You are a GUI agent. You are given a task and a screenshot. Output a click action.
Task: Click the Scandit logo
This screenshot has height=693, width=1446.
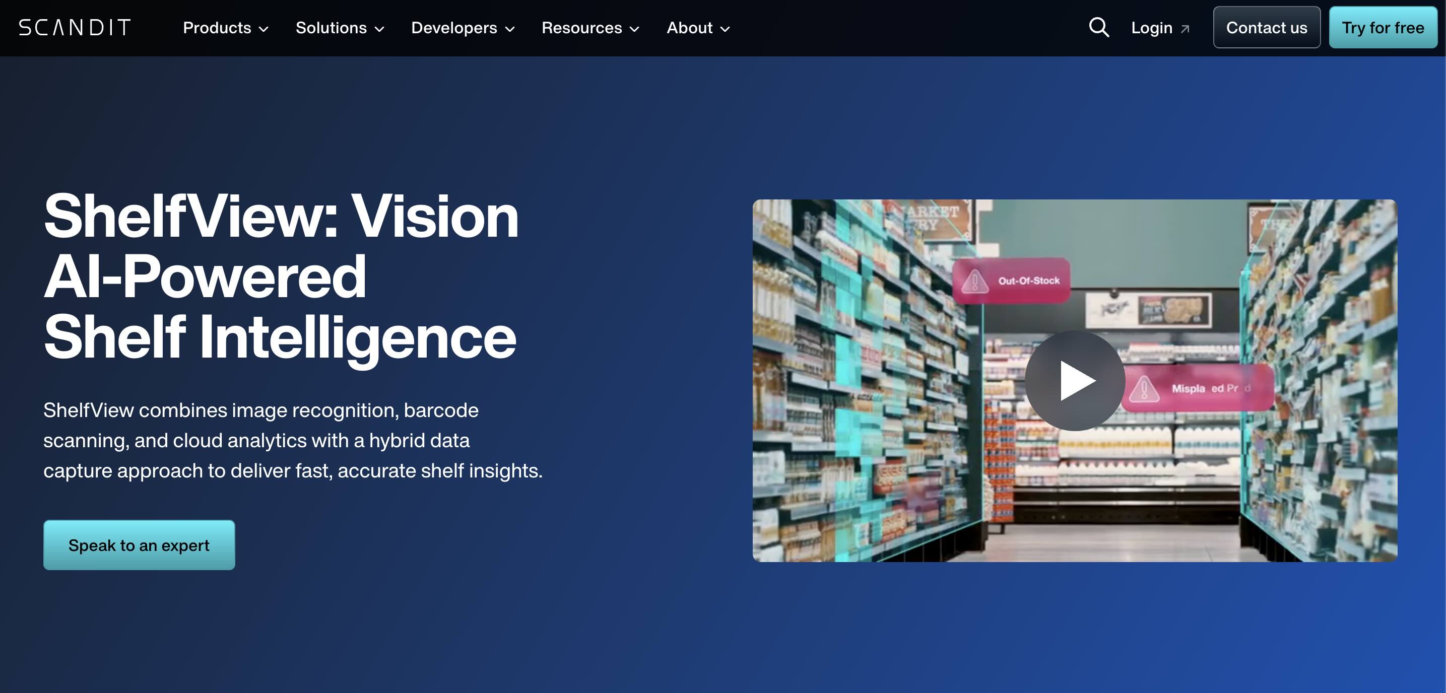tap(75, 28)
